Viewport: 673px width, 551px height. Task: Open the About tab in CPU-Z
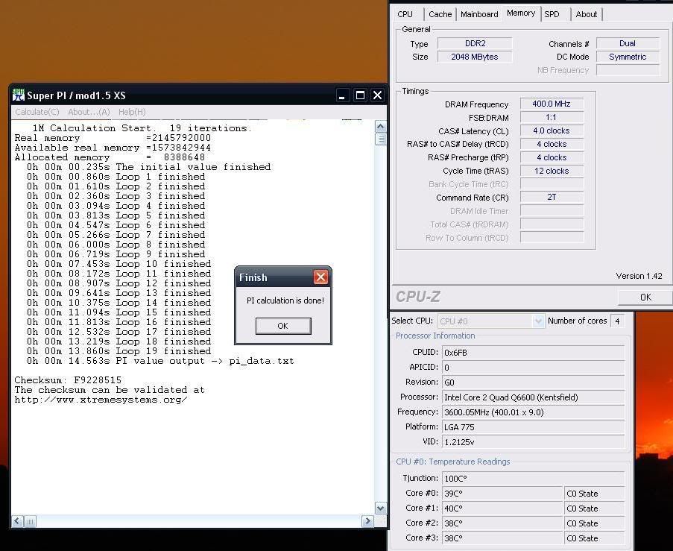point(587,14)
